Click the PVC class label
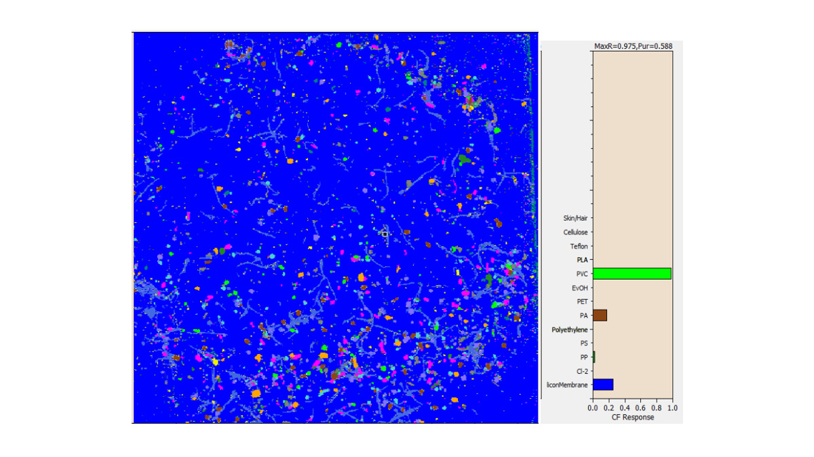 (x=582, y=274)
